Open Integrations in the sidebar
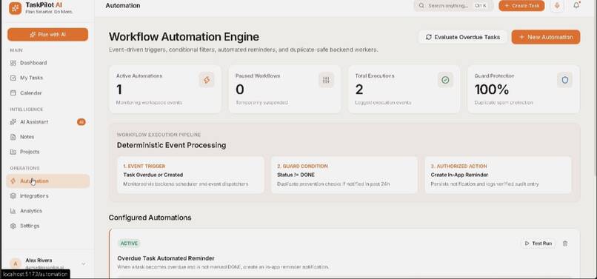This screenshot has width=597, height=279. pos(47,195)
